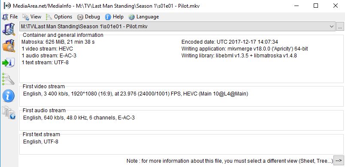Open the Options menu
The width and height of the screenshot is (345, 167).
pyautogui.click(x=59, y=17)
